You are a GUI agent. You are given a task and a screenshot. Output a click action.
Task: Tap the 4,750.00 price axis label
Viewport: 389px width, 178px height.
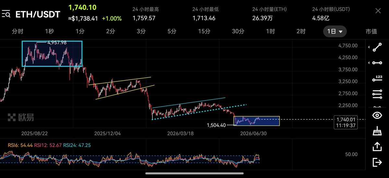(348, 46)
